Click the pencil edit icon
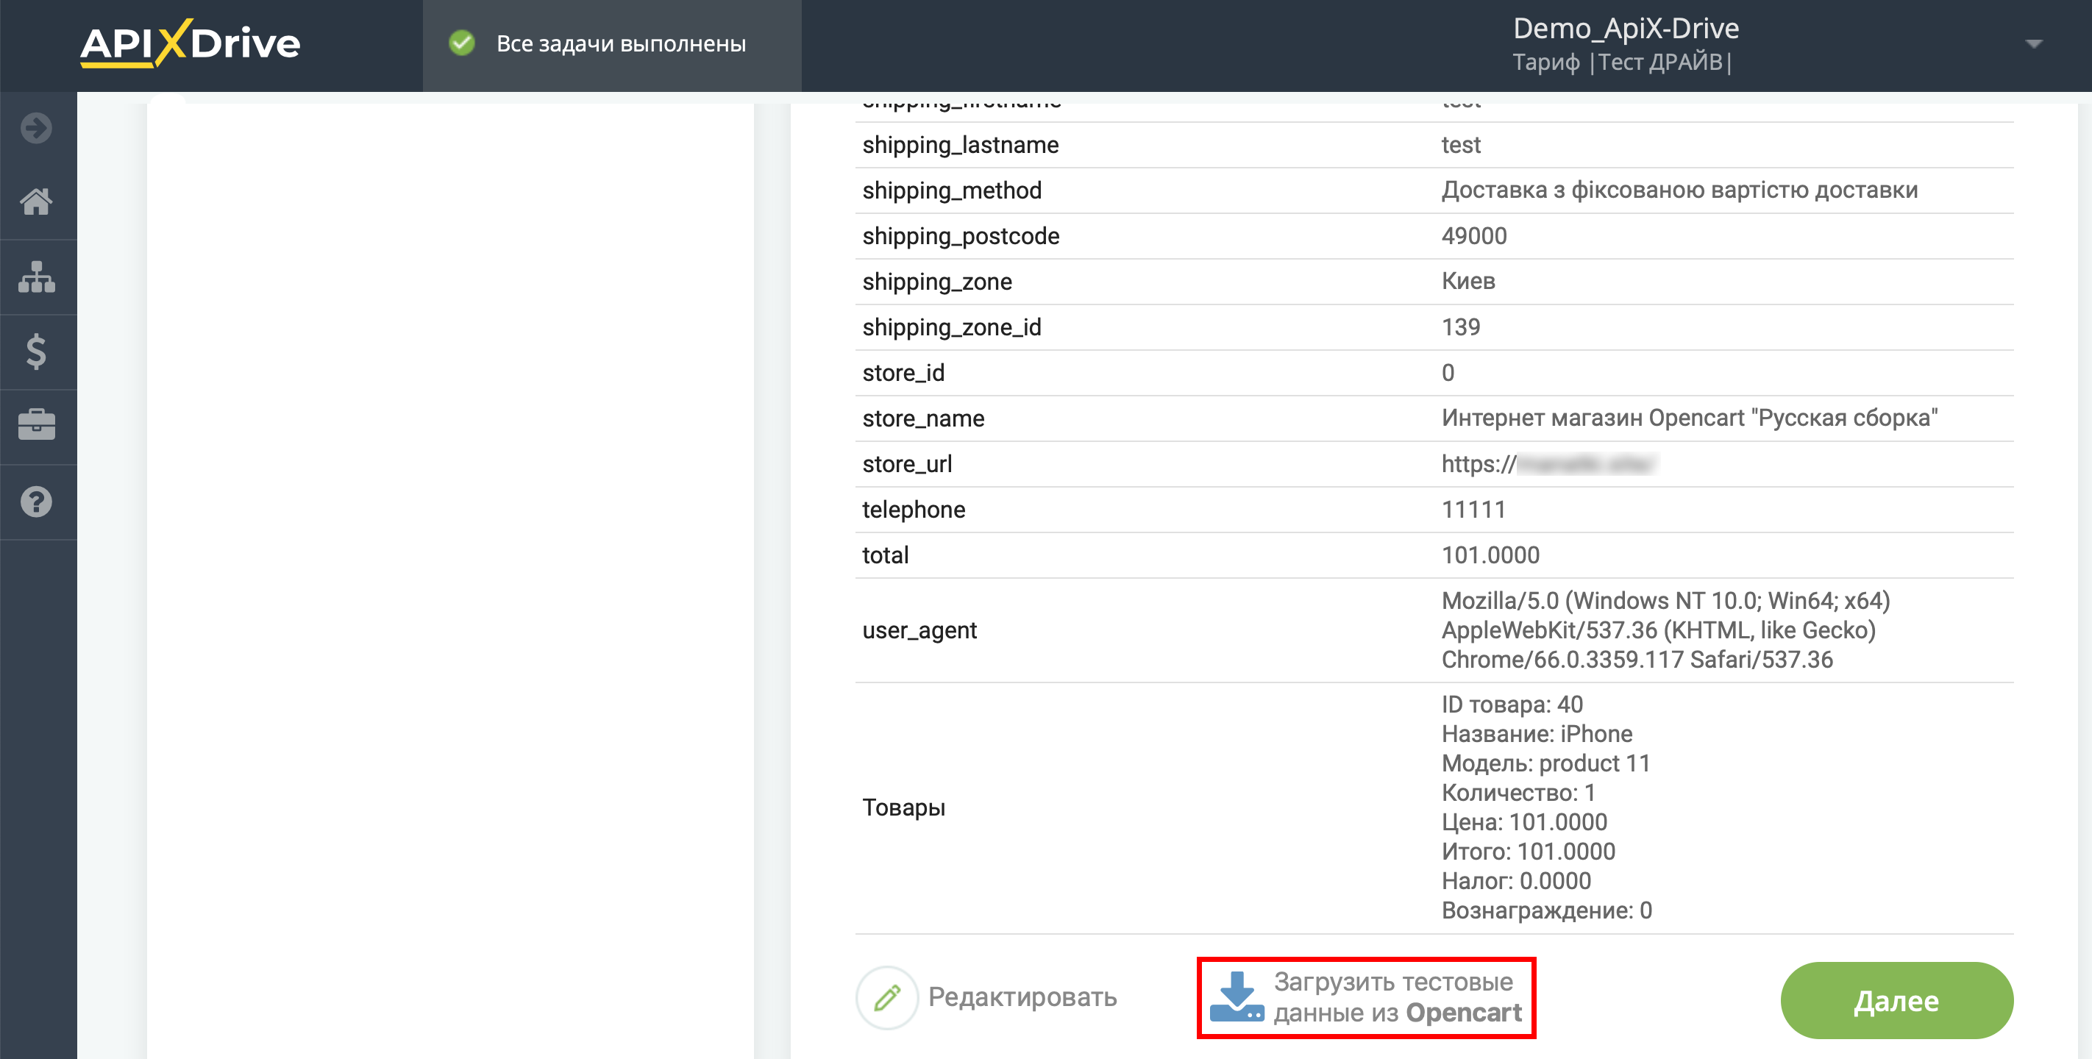This screenshot has width=2092, height=1059. click(x=887, y=997)
